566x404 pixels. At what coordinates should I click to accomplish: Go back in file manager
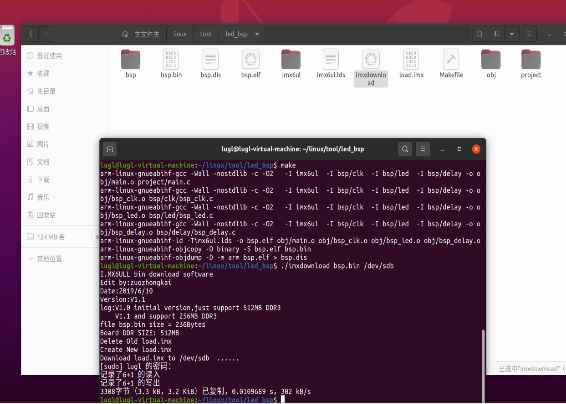(x=31, y=34)
